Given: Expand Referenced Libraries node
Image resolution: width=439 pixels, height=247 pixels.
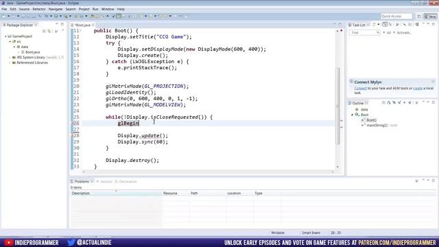Looking at the screenshot, I should [10, 62].
